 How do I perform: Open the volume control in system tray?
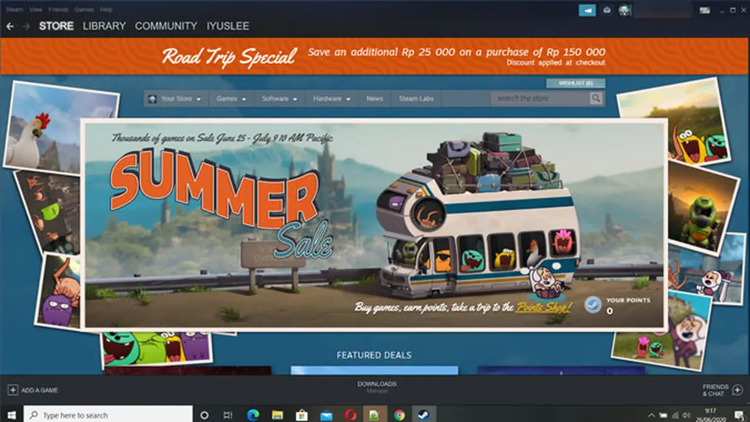pyautogui.click(x=685, y=415)
